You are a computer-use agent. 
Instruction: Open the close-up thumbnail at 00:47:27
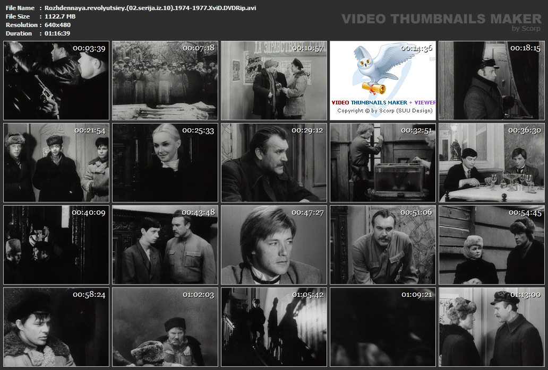click(274, 245)
